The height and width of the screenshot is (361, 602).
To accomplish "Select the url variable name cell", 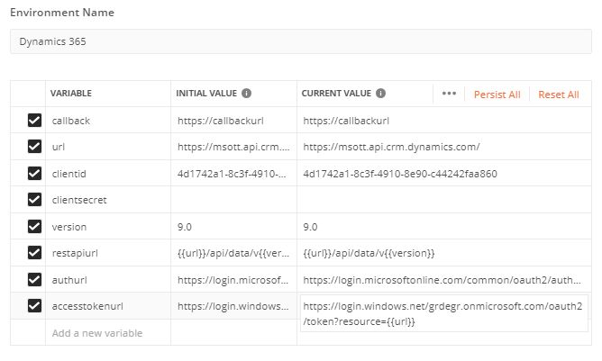I will click(108, 147).
